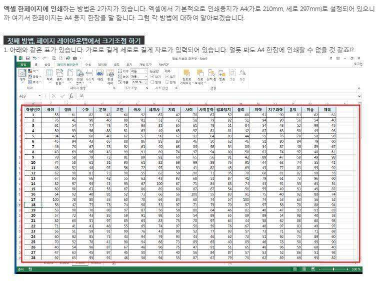The height and width of the screenshot is (281, 378).
Task: Toggle Headings Print (제목 인쇄) checkbox
Action: coord(167,82)
